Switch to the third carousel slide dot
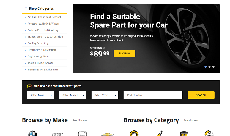 [x=213, y=67]
